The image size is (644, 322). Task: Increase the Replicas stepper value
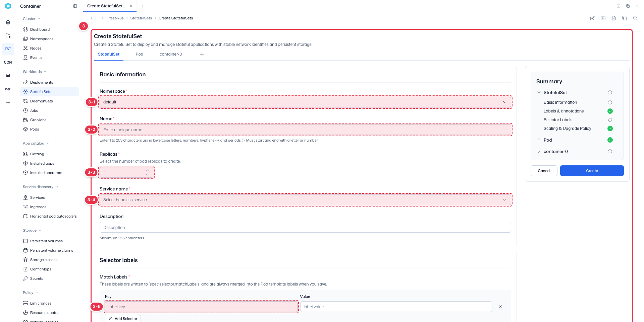pyautogui.click(x=147, y=170)
